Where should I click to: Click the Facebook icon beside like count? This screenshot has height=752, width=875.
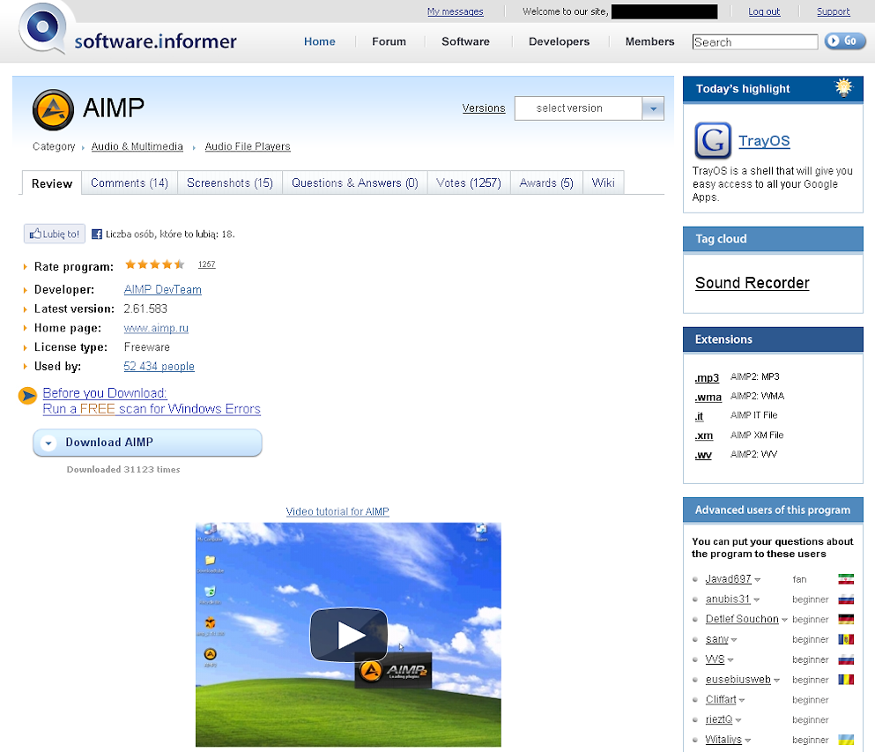(97, 234)
